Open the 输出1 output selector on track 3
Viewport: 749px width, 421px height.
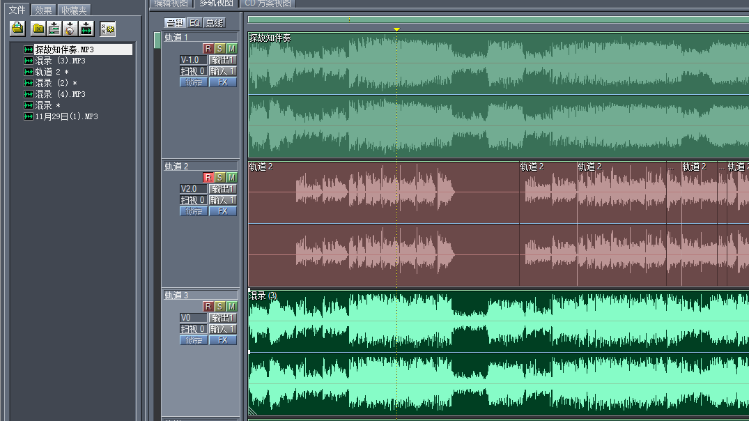point(223,318)
